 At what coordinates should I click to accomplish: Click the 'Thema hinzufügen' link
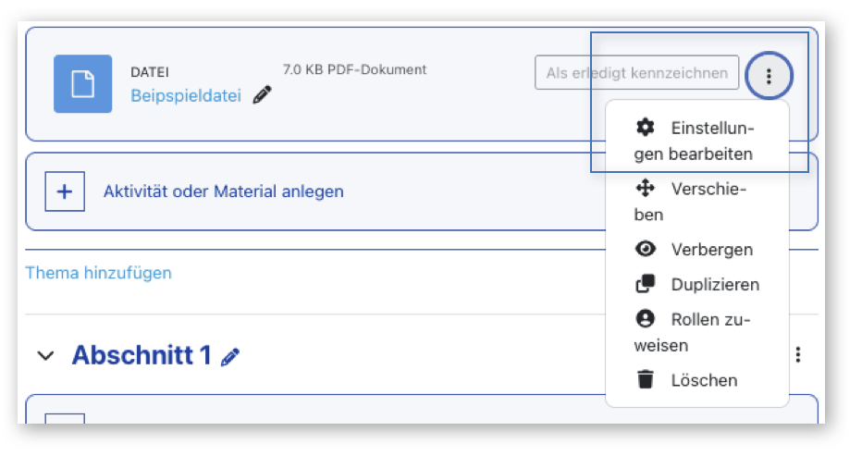click(x=98, y=273)
